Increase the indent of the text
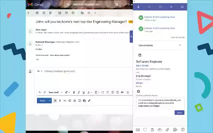This screenshot has width=213, height=133. 117,92
